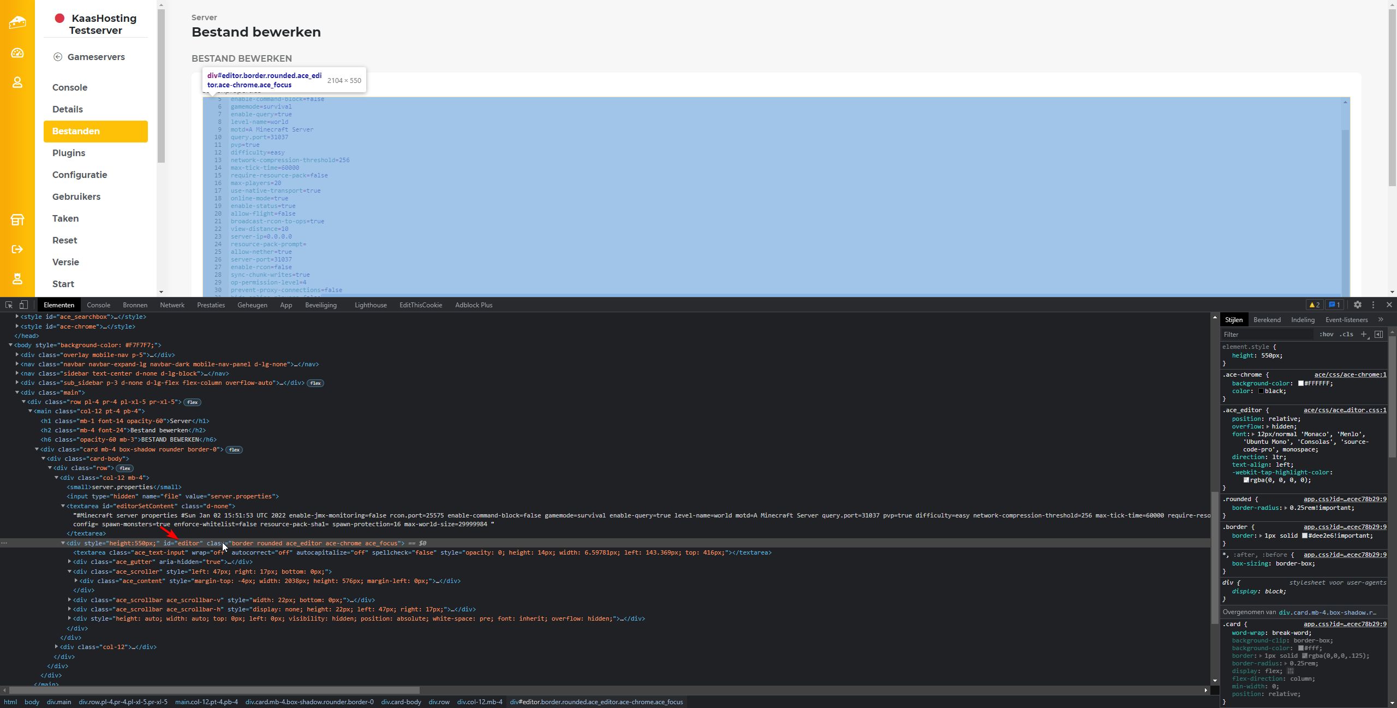Click the inspect element picker icon
This screenshot has width=1397, height=708.
click(9, 305)
